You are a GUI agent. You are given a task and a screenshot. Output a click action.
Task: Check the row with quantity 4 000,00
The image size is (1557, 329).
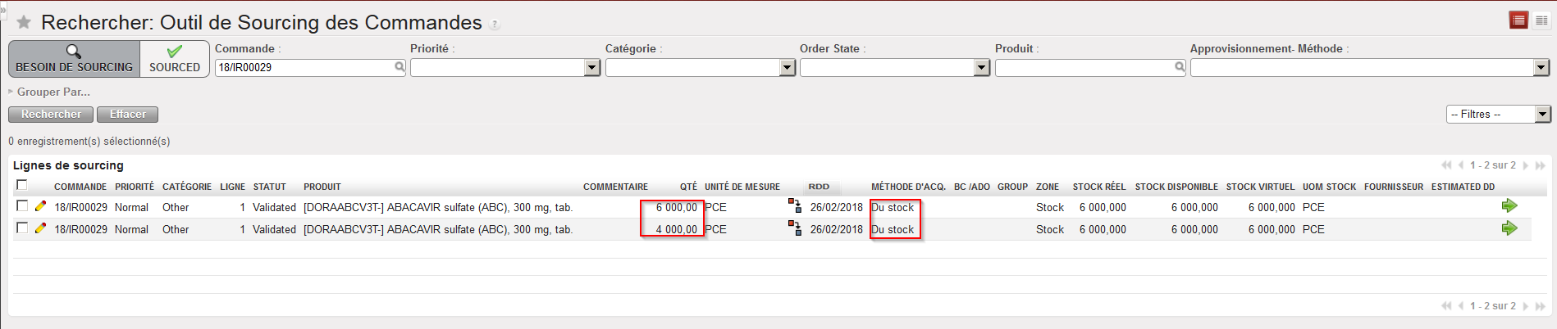click(22, 228)
